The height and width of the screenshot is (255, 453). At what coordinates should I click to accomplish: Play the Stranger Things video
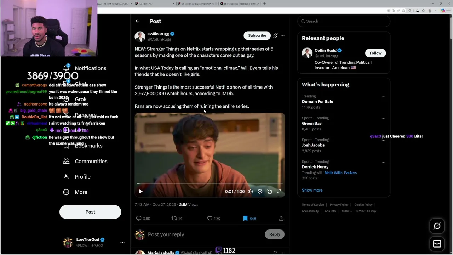(141, 191)
